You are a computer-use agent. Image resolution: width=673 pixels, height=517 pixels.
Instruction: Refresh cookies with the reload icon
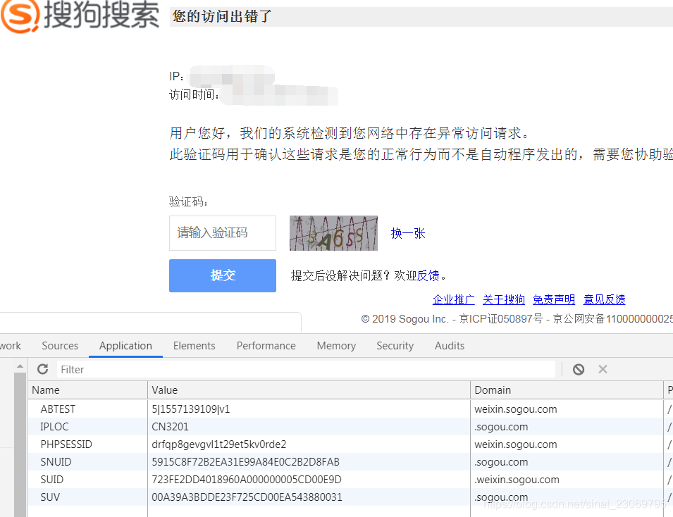point(42,369)
